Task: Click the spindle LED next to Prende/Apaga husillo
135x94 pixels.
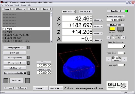Action: point(28,73)
